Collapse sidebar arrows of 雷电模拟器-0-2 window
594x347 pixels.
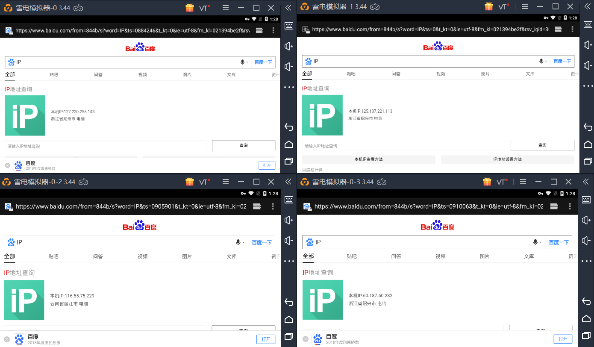click(x=288, y=182)
